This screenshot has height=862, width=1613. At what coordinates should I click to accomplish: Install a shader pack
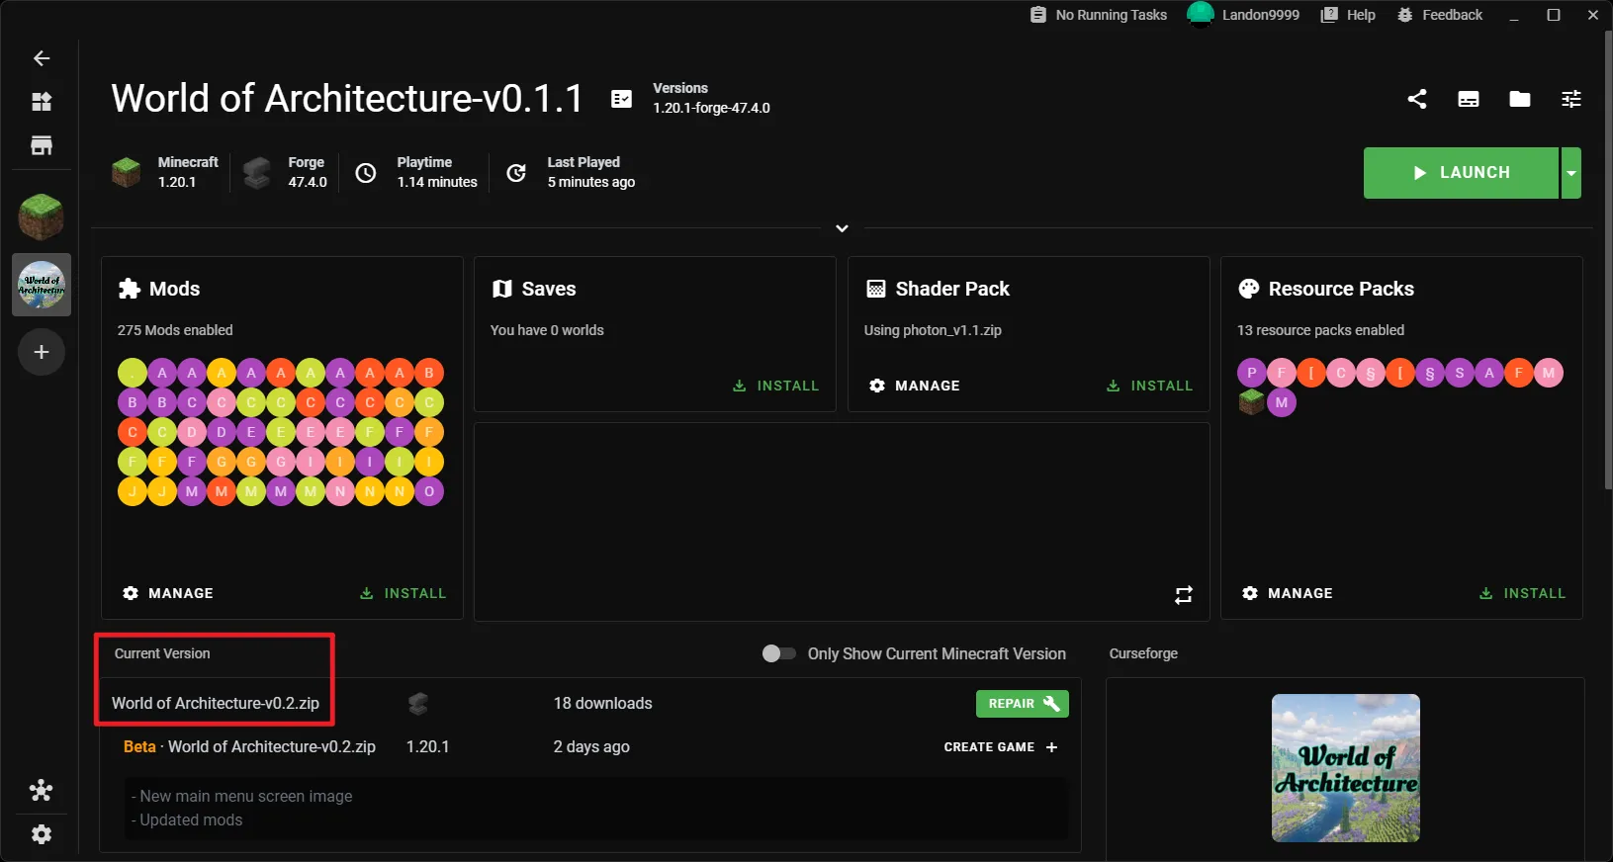pos(1149,386)
